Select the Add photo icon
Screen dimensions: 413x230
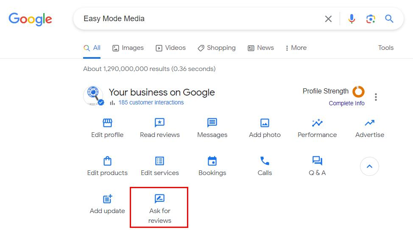pyautogui.click(x=265, y=123)
